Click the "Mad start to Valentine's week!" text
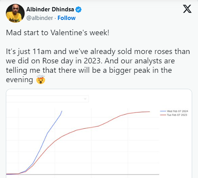Image resolution: width=198 pixels, height=178 pixels. coord(58,32)
